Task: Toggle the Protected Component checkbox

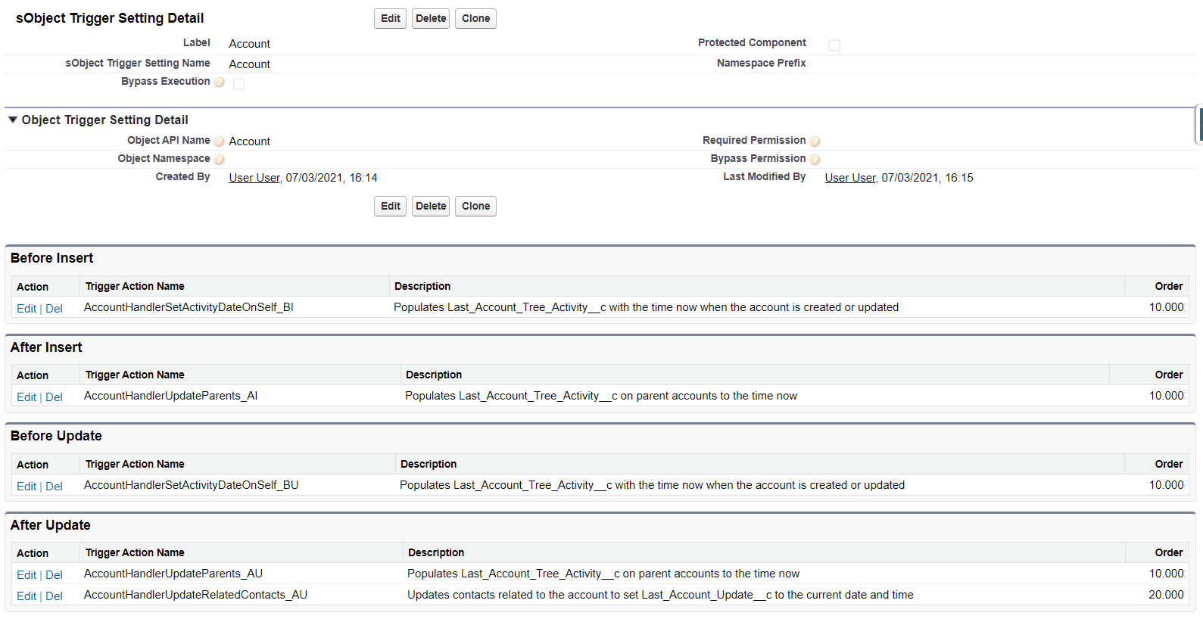Action: pyautogui.click(x=834, y=45)
